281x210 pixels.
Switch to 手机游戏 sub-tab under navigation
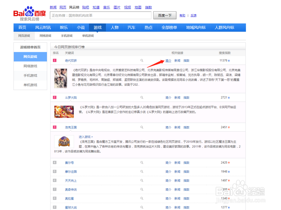pyautogui.click(x=67, y=36)
